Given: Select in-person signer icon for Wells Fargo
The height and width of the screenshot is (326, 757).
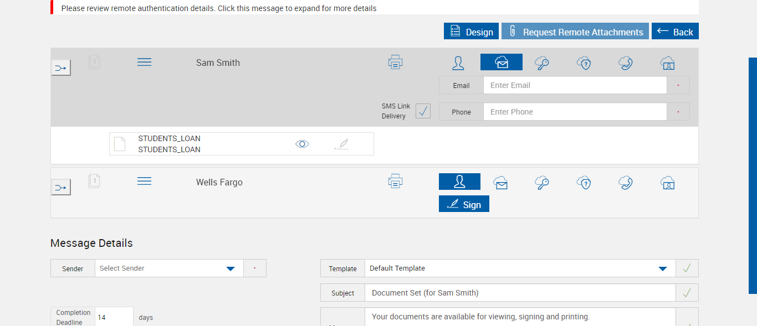Looking at the screenshot, I should (459, 182).
